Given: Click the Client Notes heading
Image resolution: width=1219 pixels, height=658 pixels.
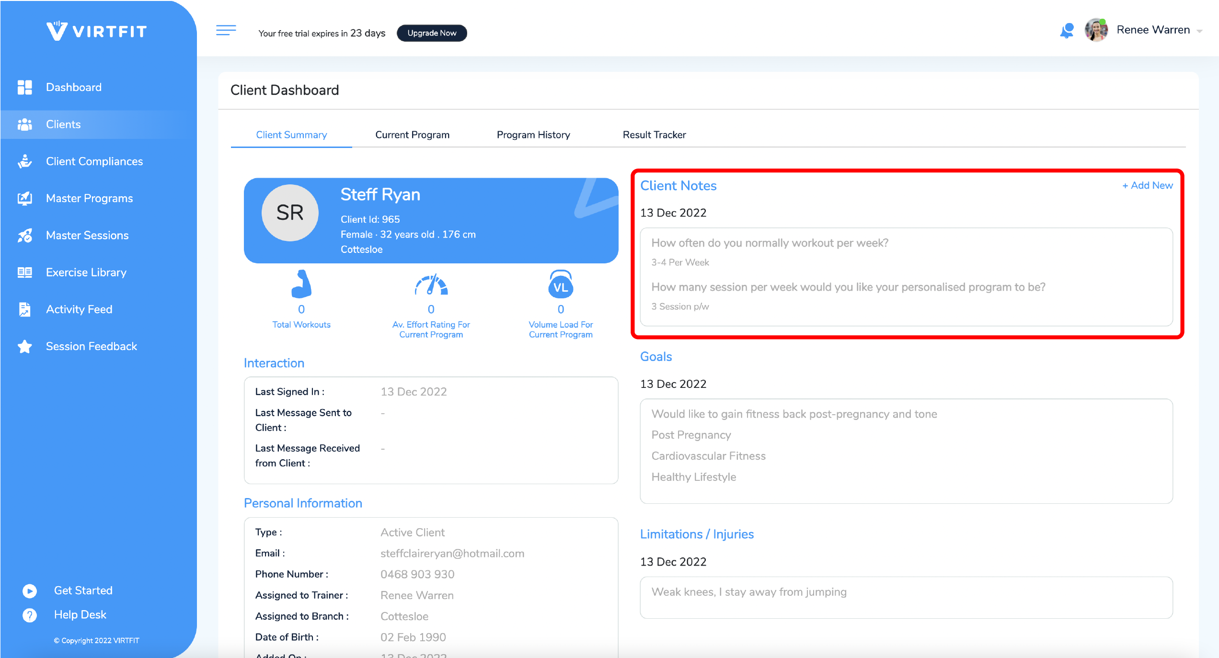Looking at the screenshot, I should (x=678, y=186).
